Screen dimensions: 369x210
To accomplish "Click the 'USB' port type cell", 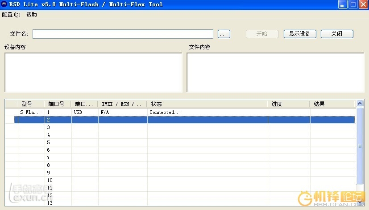I will pos(85,112).
